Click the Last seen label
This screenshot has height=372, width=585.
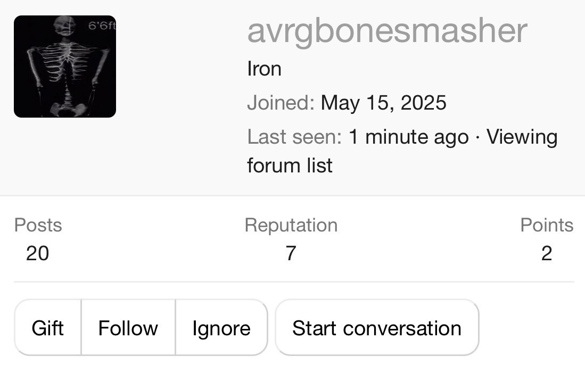(x=294, y=137)
